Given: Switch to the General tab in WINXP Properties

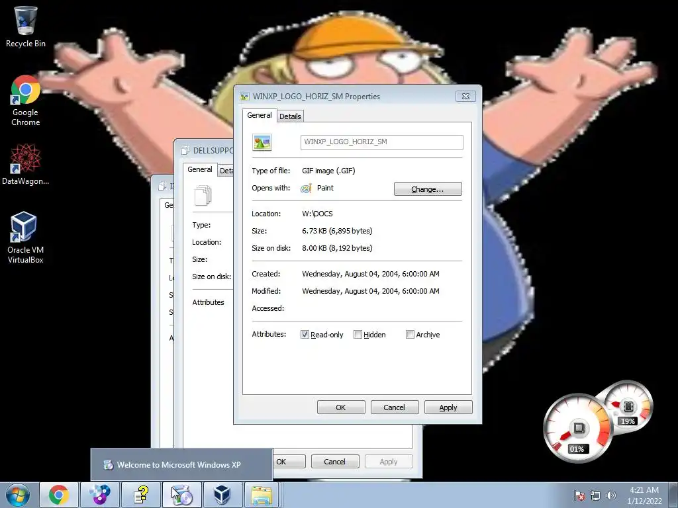Looking at the screenshot, I should click(x=260, y=115).
